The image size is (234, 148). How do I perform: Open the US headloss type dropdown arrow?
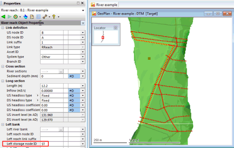(83, 96)
